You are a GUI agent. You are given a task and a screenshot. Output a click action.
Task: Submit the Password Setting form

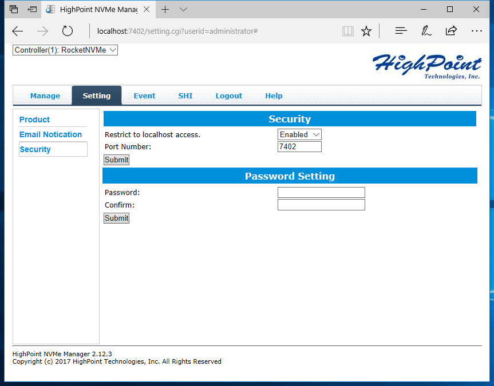(116, 218)
